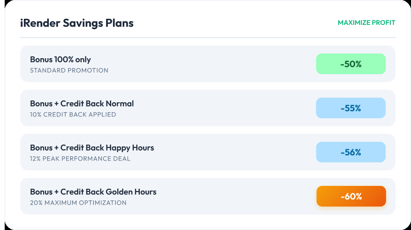Screen dimensions: 411x230
Task: Select the Golden Hours plan row
Action: 211,196
